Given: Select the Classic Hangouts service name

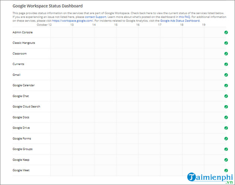Looking at the screenshot, I should tap(24, 43).
